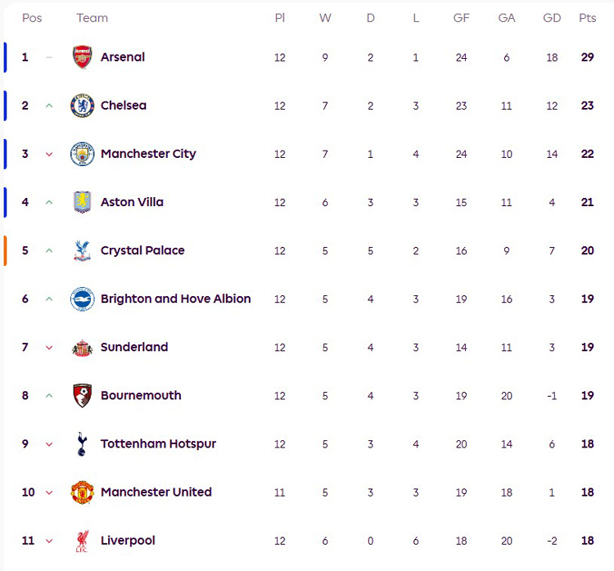Click the Manchester City crest
Image resolution: width=614 pixels, height=571 pixels.
(83, 154)
